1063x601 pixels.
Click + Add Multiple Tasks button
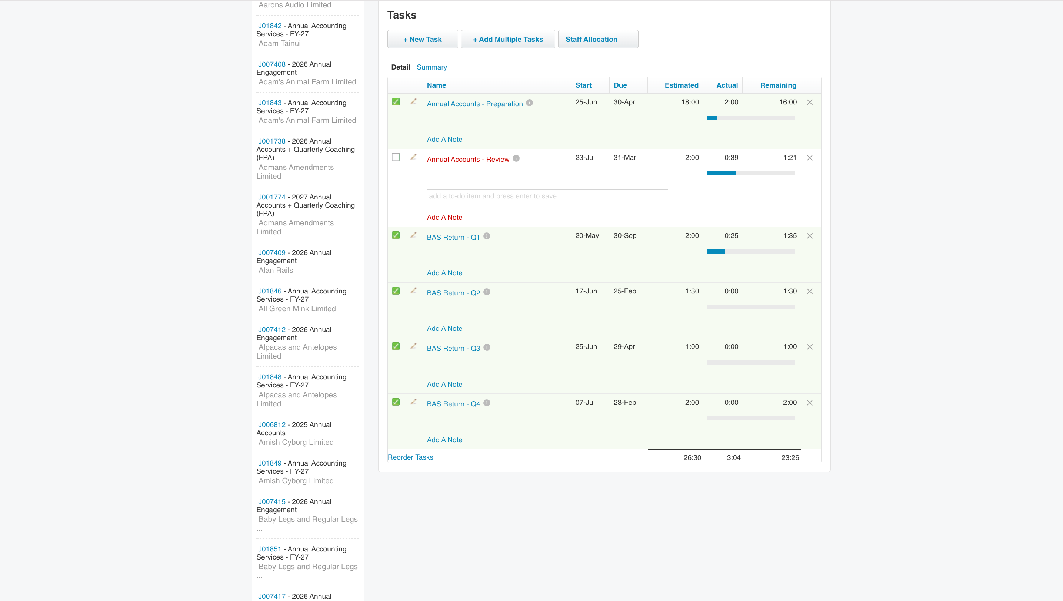508,39
